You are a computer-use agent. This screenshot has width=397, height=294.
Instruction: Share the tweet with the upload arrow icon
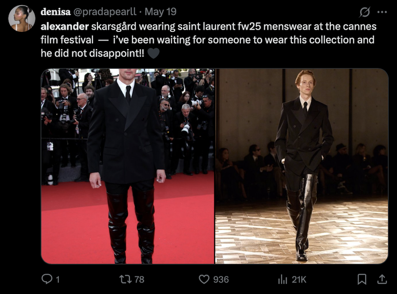[382, 279]
